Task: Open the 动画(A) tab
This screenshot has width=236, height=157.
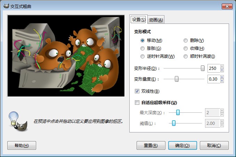Action: pos(156,20)
